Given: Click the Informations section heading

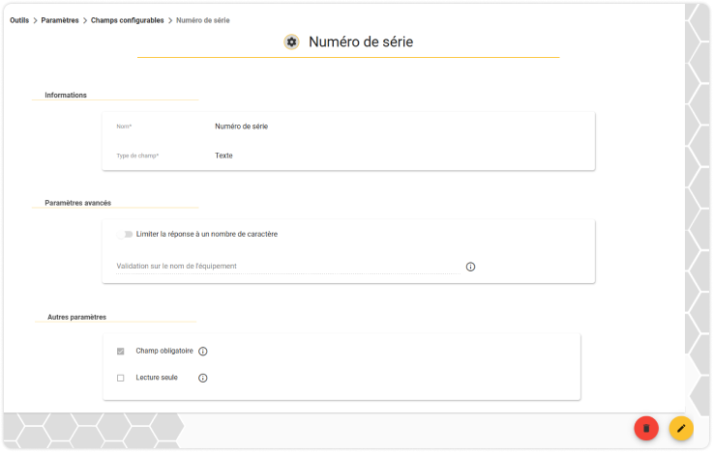Looking at the screenshot, I should tap(66, 95).
